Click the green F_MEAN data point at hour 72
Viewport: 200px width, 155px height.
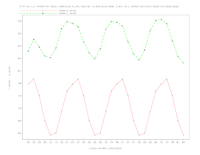click(161, 20)
